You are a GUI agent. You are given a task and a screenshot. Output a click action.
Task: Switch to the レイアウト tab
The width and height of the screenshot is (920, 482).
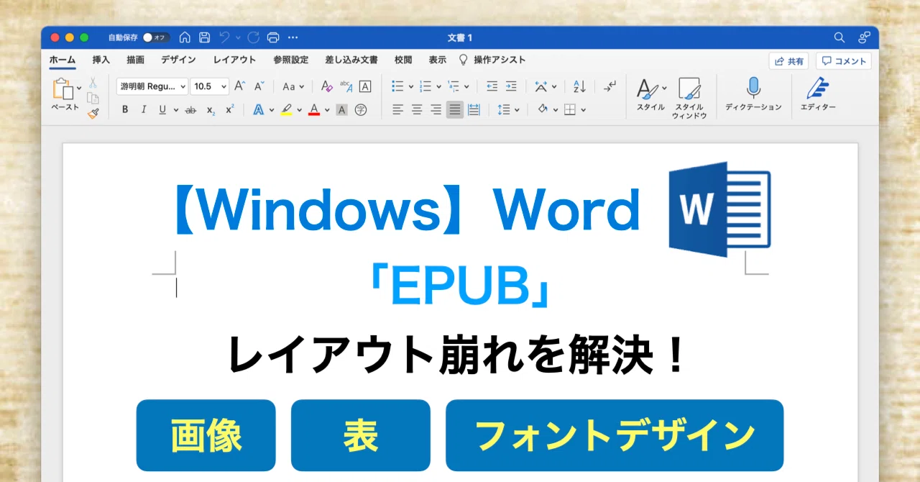pos(235,60)
